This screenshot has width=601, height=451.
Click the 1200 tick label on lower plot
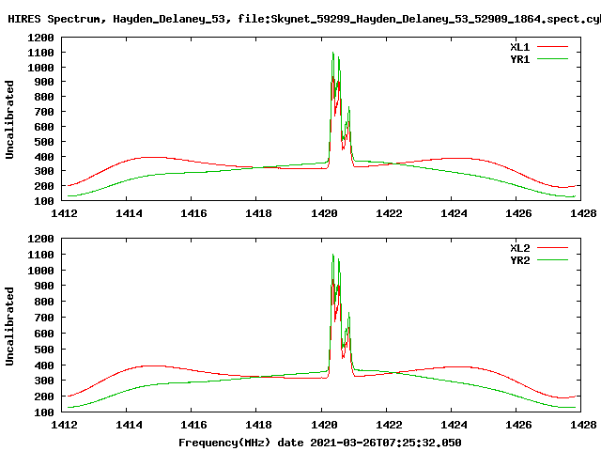40,239
